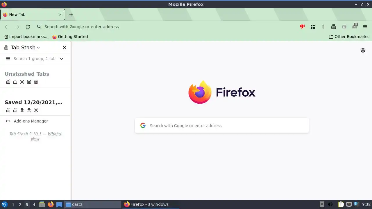Click the greyed clock tab toolbar icon
Viewport: 372px width, 209px height.
pyautogui.click(x=344, y=27)
